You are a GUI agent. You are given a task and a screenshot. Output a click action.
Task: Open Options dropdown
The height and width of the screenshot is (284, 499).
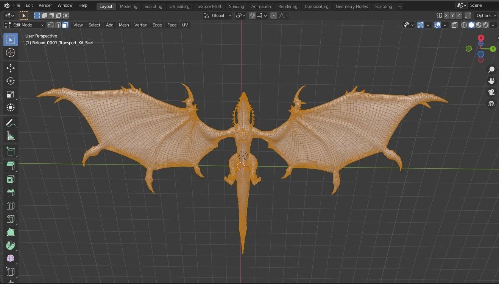487,16
